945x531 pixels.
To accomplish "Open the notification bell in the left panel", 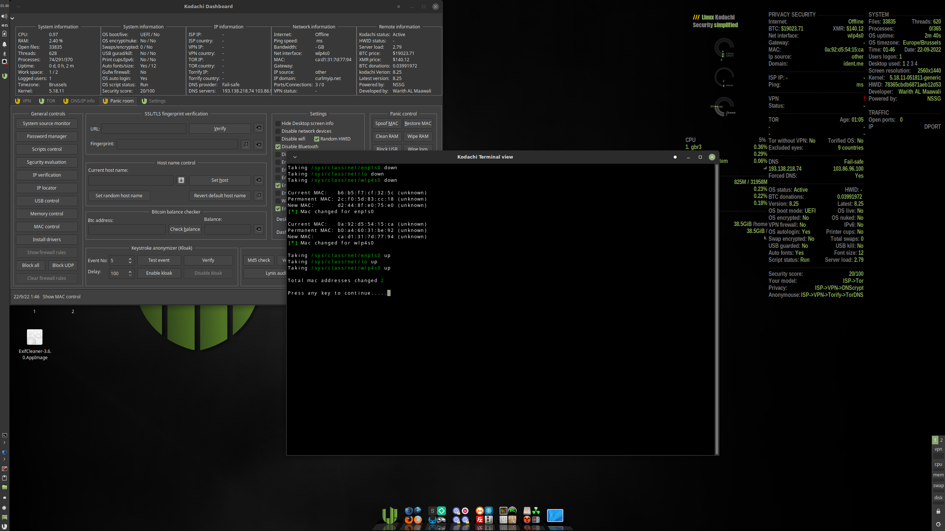I will click(x=4, y=44).
